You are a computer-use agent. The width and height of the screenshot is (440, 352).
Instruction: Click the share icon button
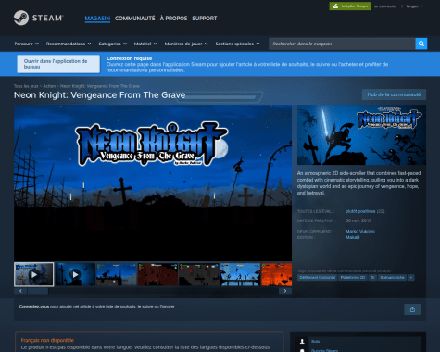412,309
